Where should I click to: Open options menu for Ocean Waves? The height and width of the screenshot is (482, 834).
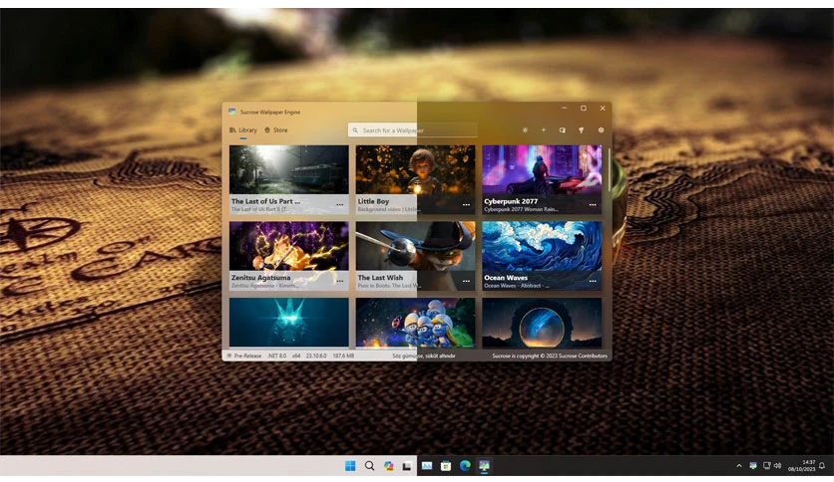click(593, 281)
